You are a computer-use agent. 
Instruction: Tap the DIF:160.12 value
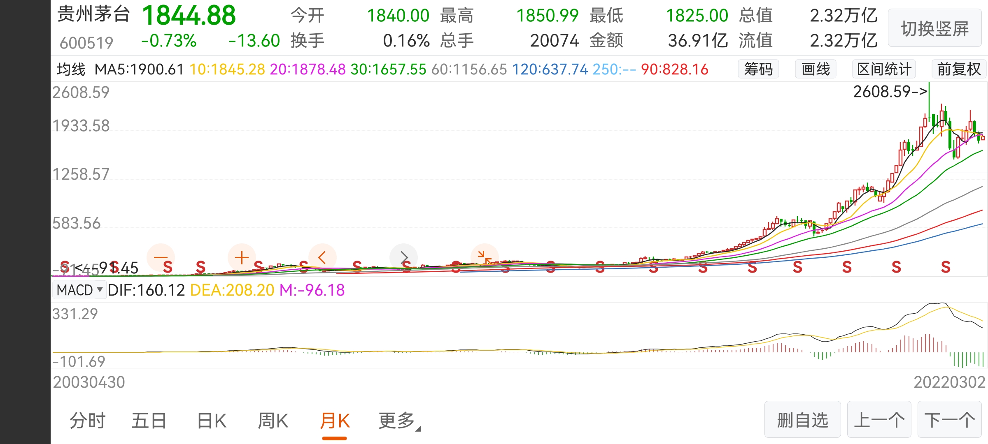147,290
